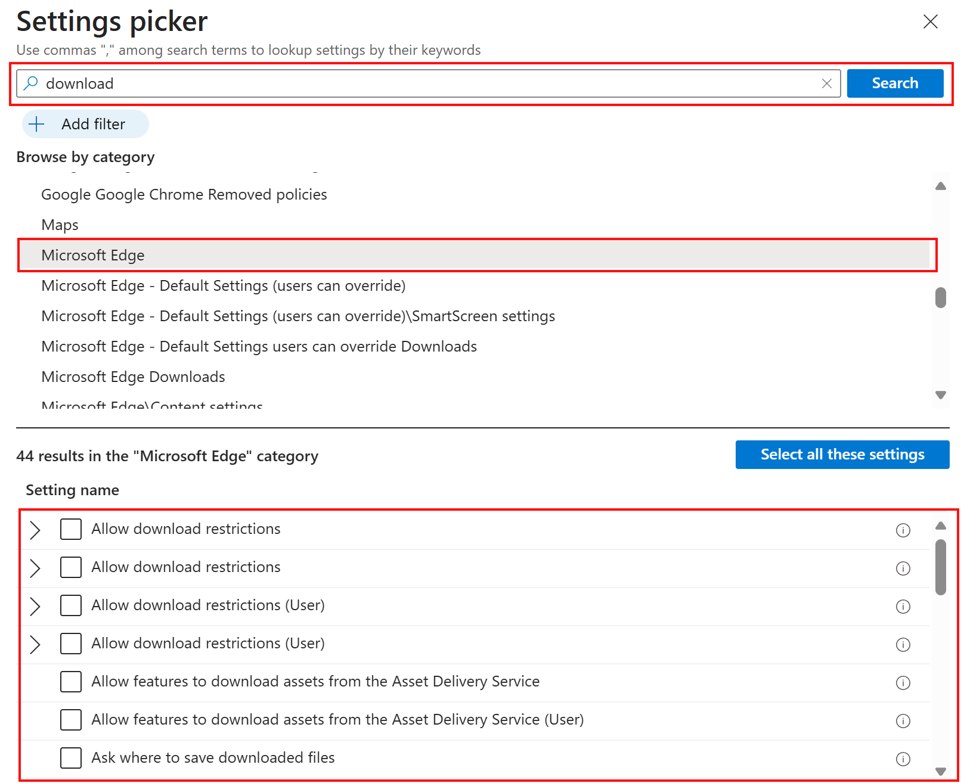Show info for second Allow download restrictions

903,568
